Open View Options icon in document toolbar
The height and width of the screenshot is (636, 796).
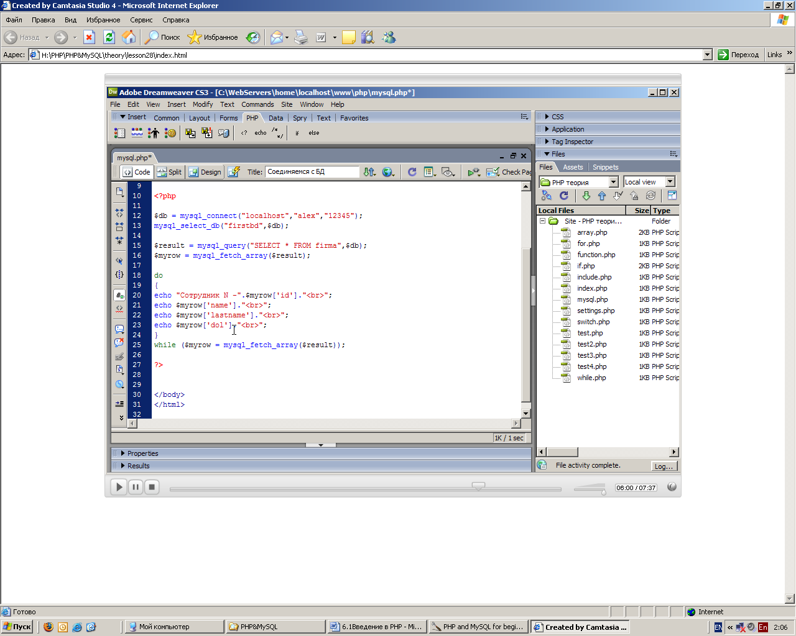430,172
